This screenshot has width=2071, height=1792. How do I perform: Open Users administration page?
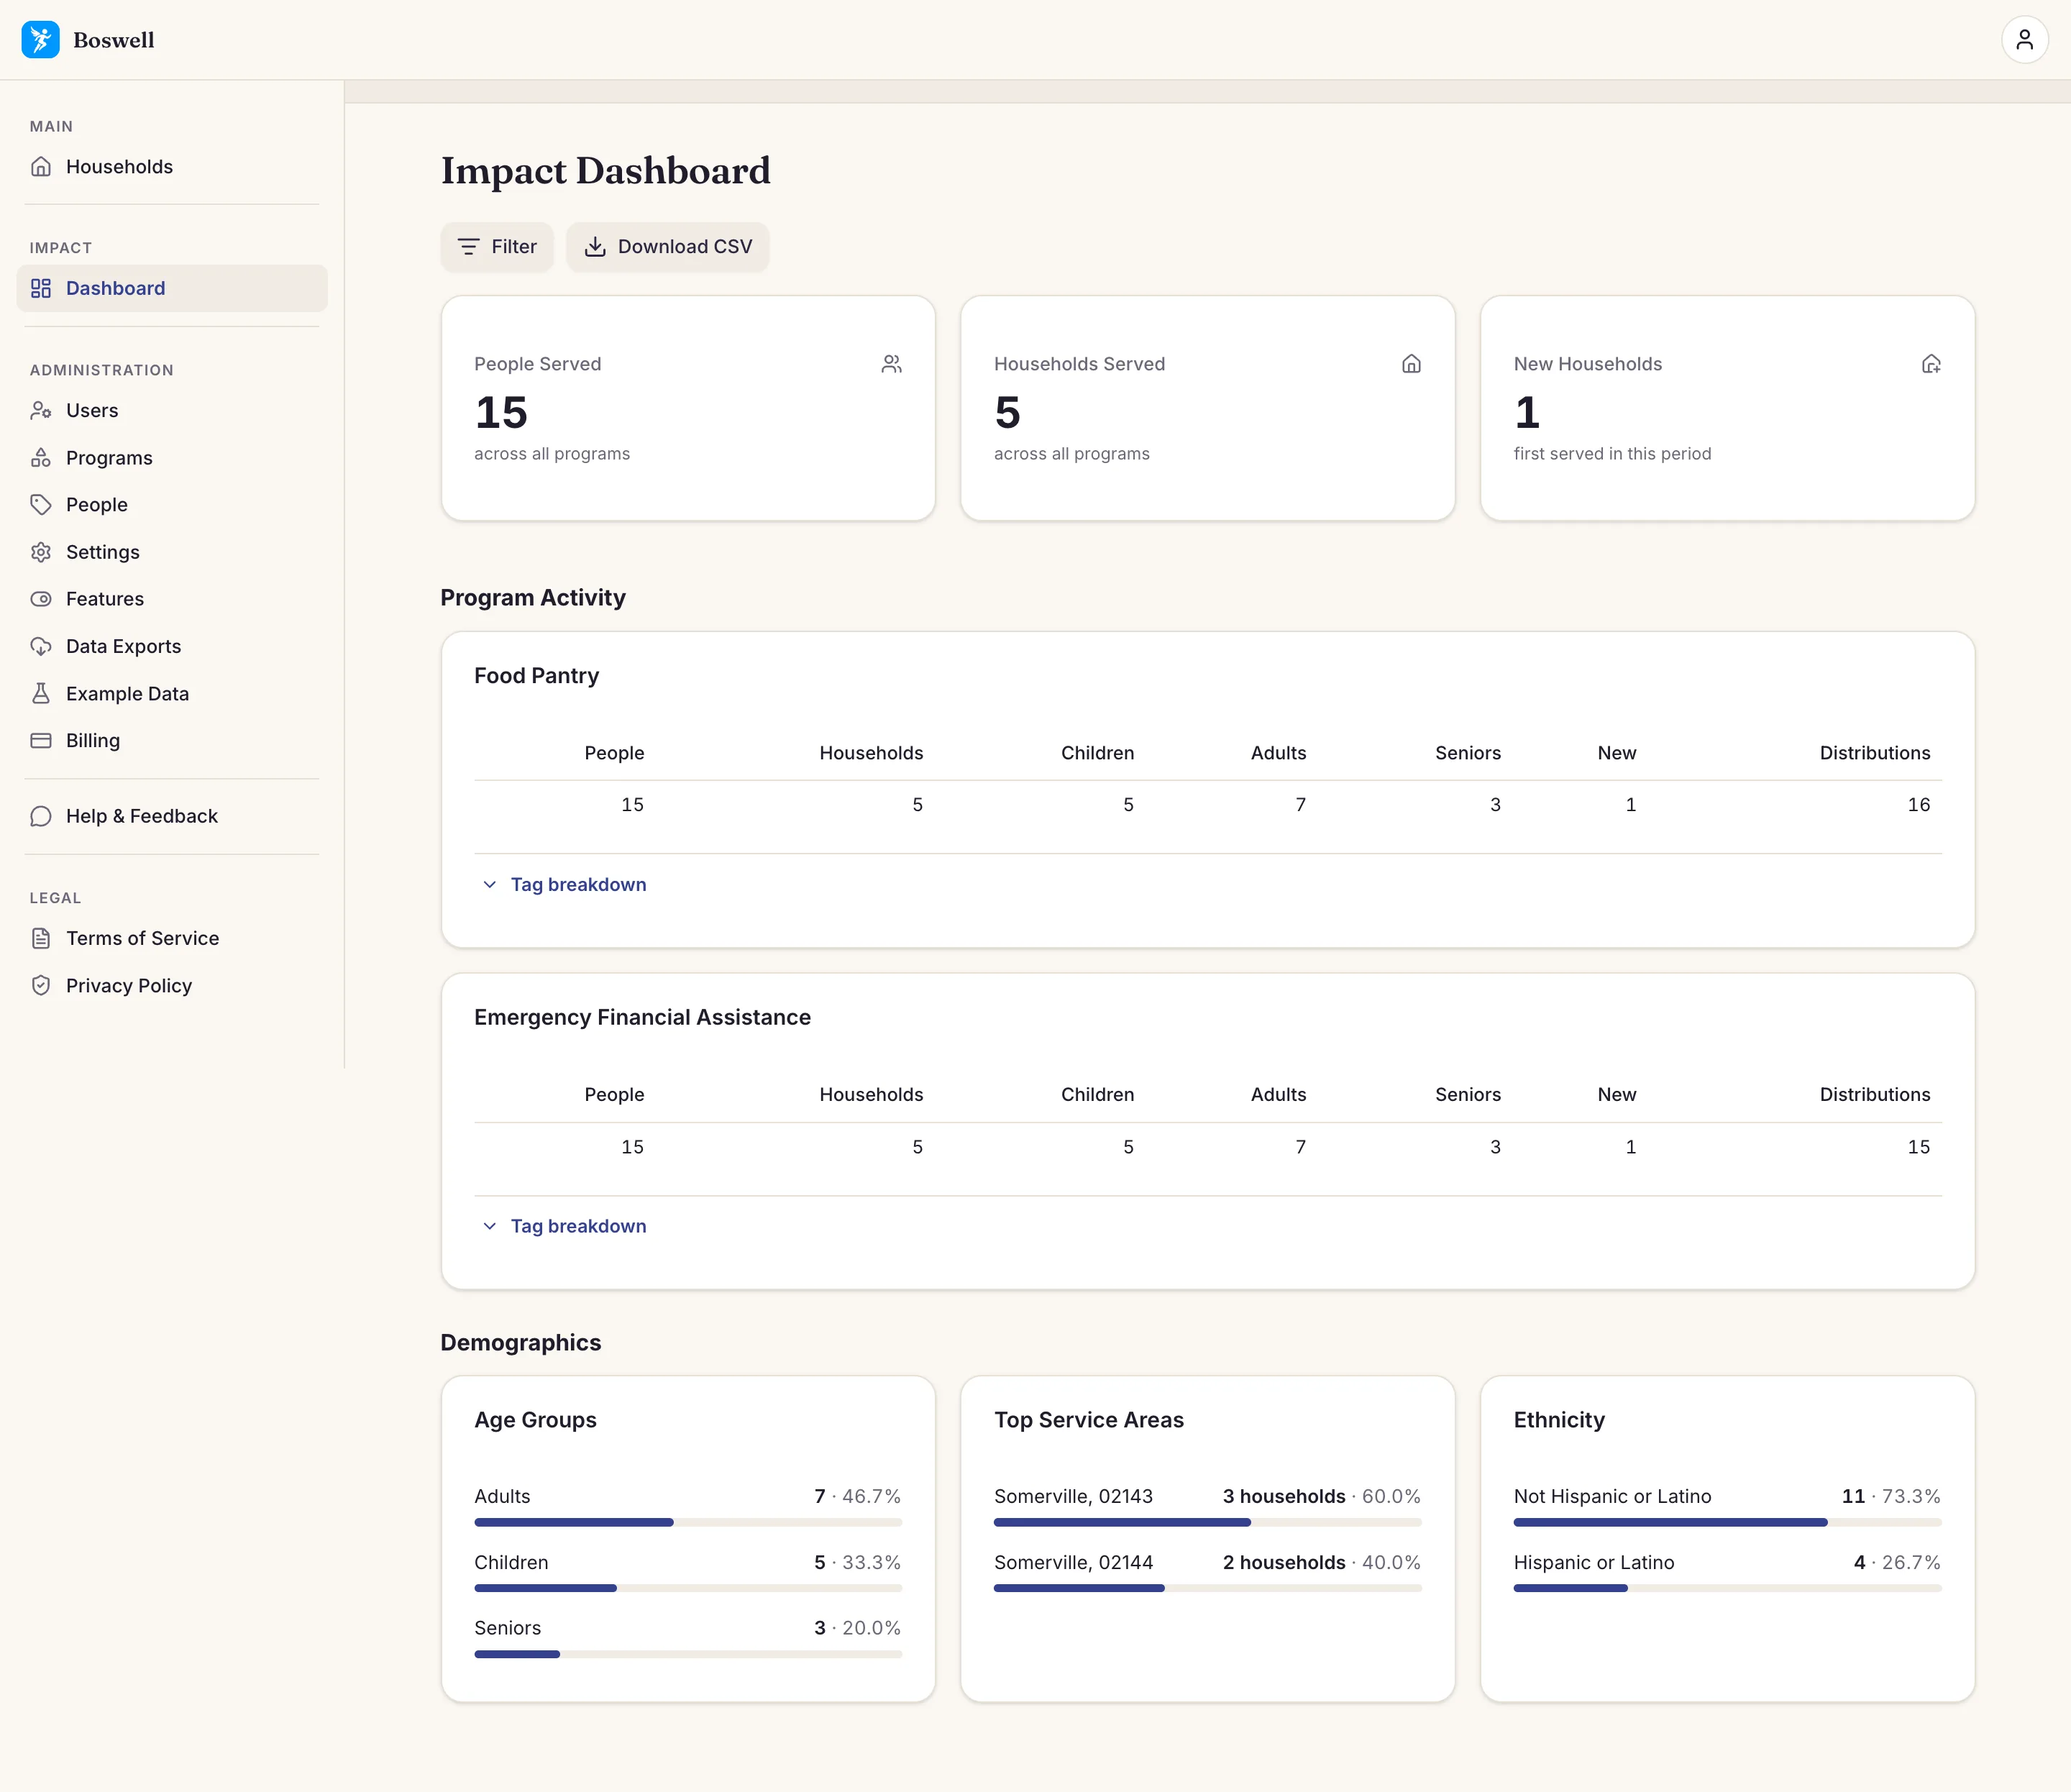[x=172, y=410]
